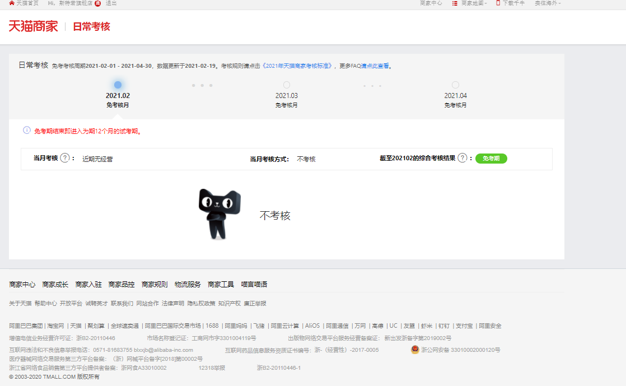626x386 pixels.
Task: Open 商家中心 in the footer navigation
Action: pyautogui.click(x=22, y=285)
